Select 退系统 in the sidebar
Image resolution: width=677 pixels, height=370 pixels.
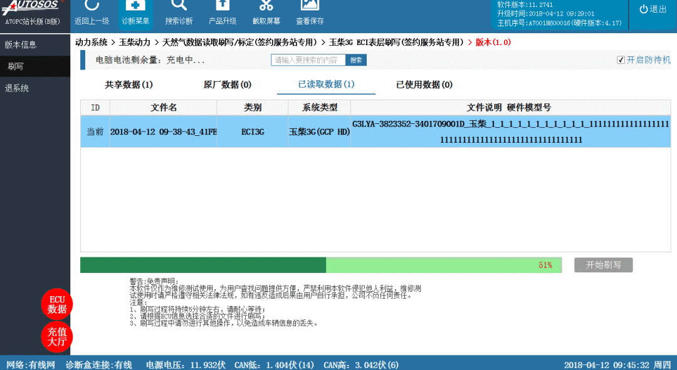[x=35, y=88]
